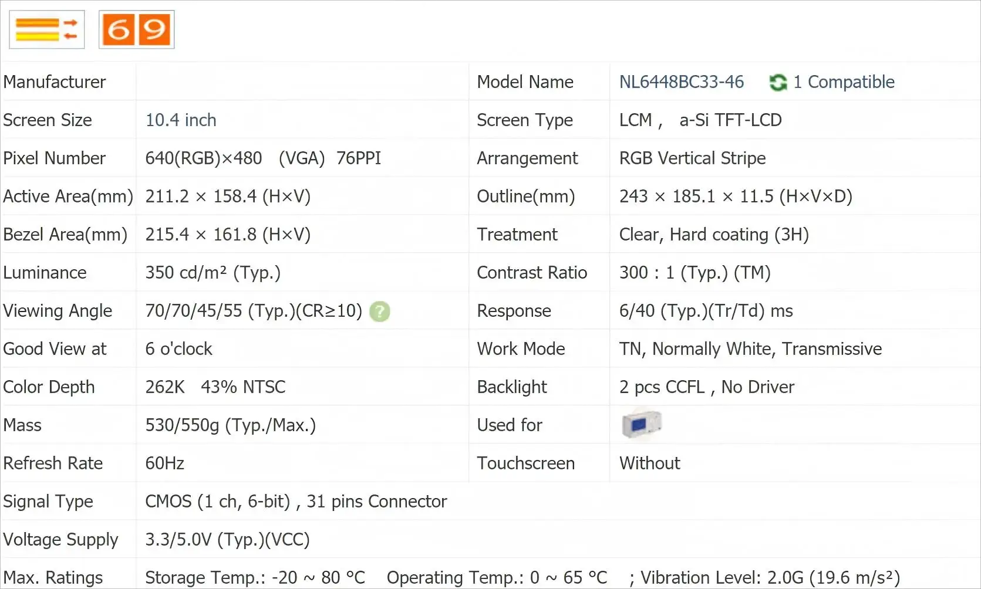Click the CMOS signal type value
Viewport: 981px width, 589px height.
(x=296, y=502)
